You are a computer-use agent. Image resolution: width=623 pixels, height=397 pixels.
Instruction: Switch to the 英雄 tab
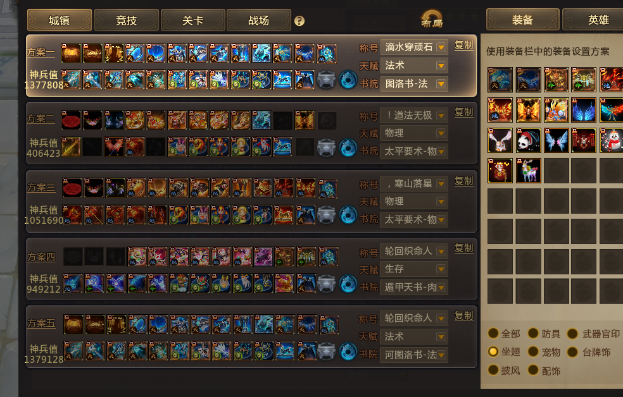coord(596,20)
